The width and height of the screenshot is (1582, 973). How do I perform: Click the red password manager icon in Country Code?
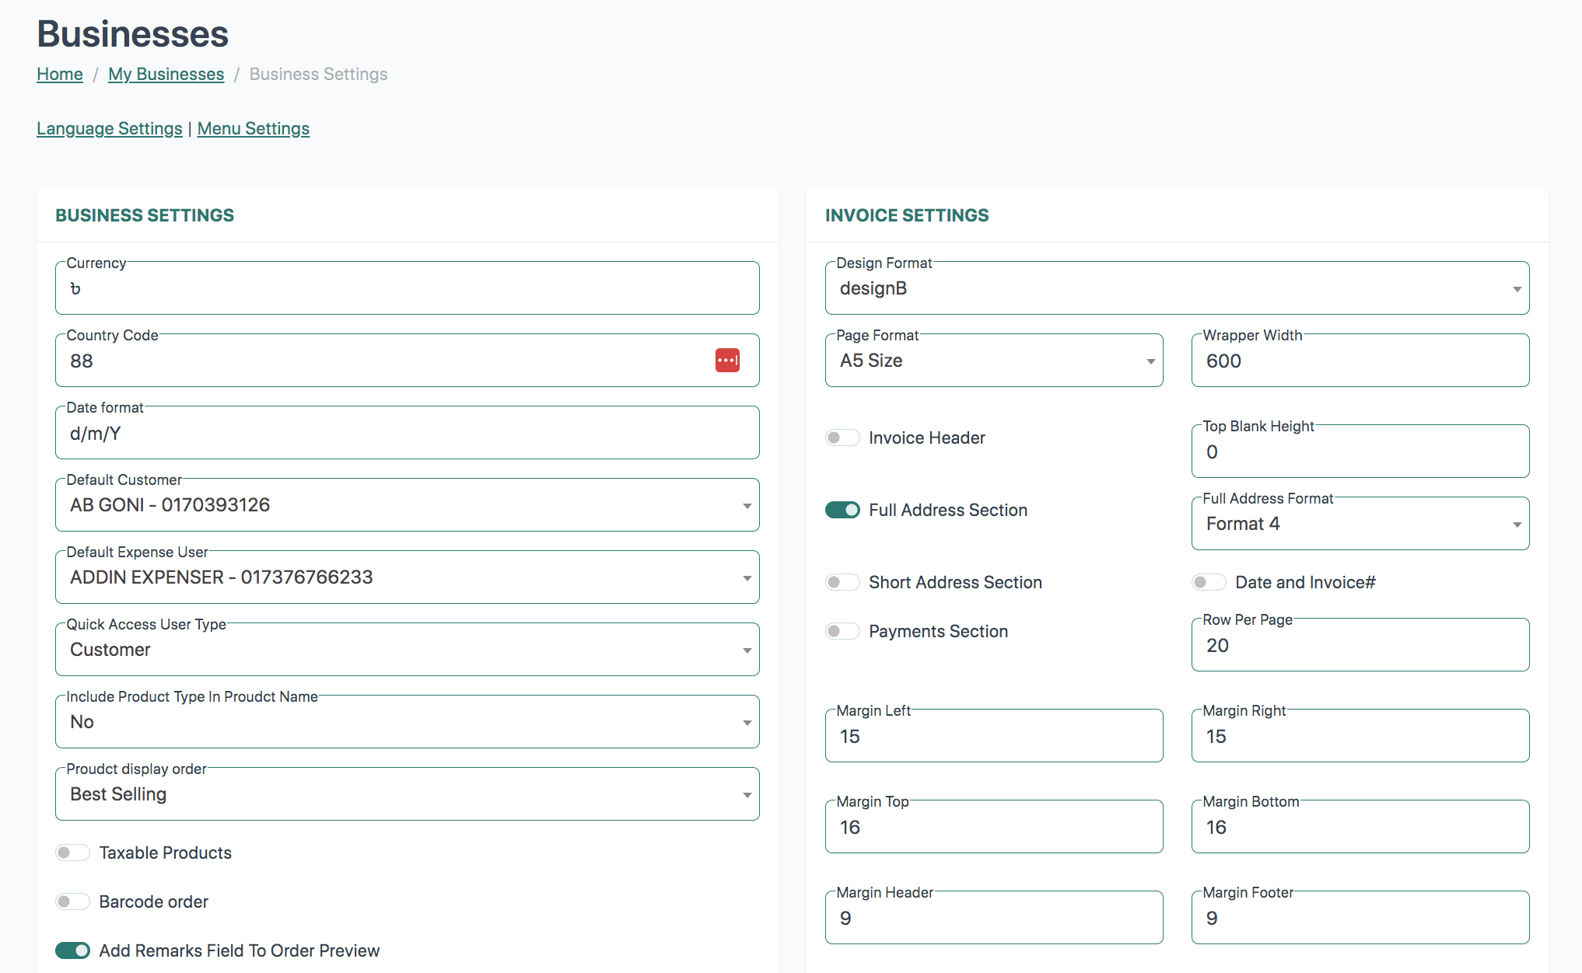727,361
